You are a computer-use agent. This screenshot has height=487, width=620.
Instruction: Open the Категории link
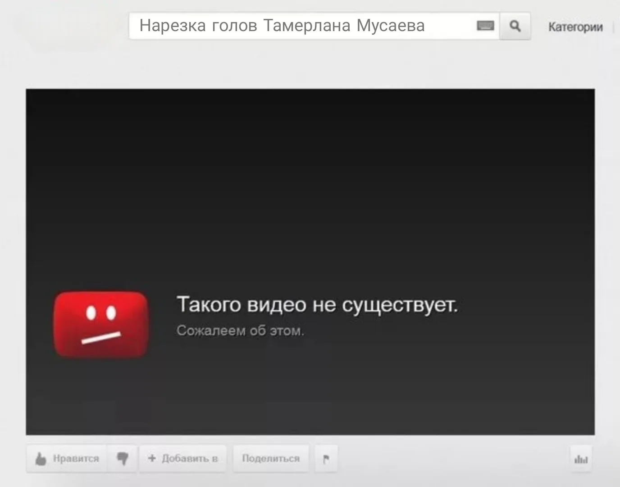(x=575, y=27)
